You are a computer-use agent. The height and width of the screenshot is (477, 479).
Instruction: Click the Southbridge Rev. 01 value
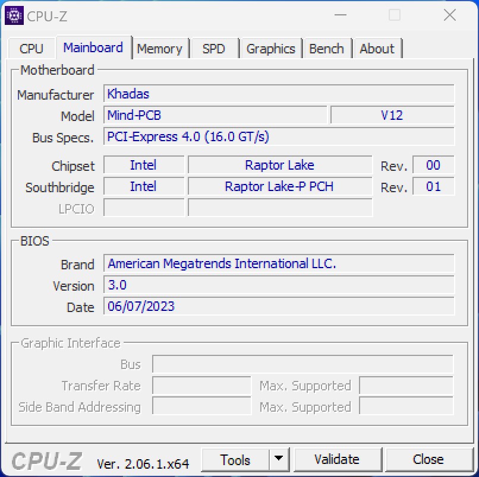pos(433,186)
